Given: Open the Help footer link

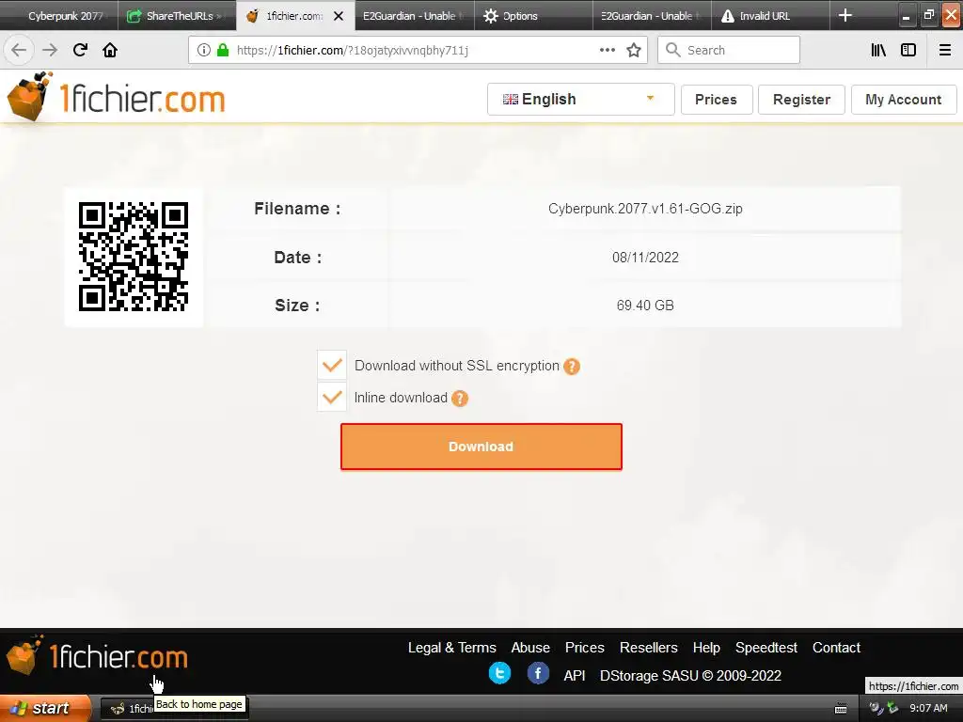Looking at the screenshot, I should (706, 648).
